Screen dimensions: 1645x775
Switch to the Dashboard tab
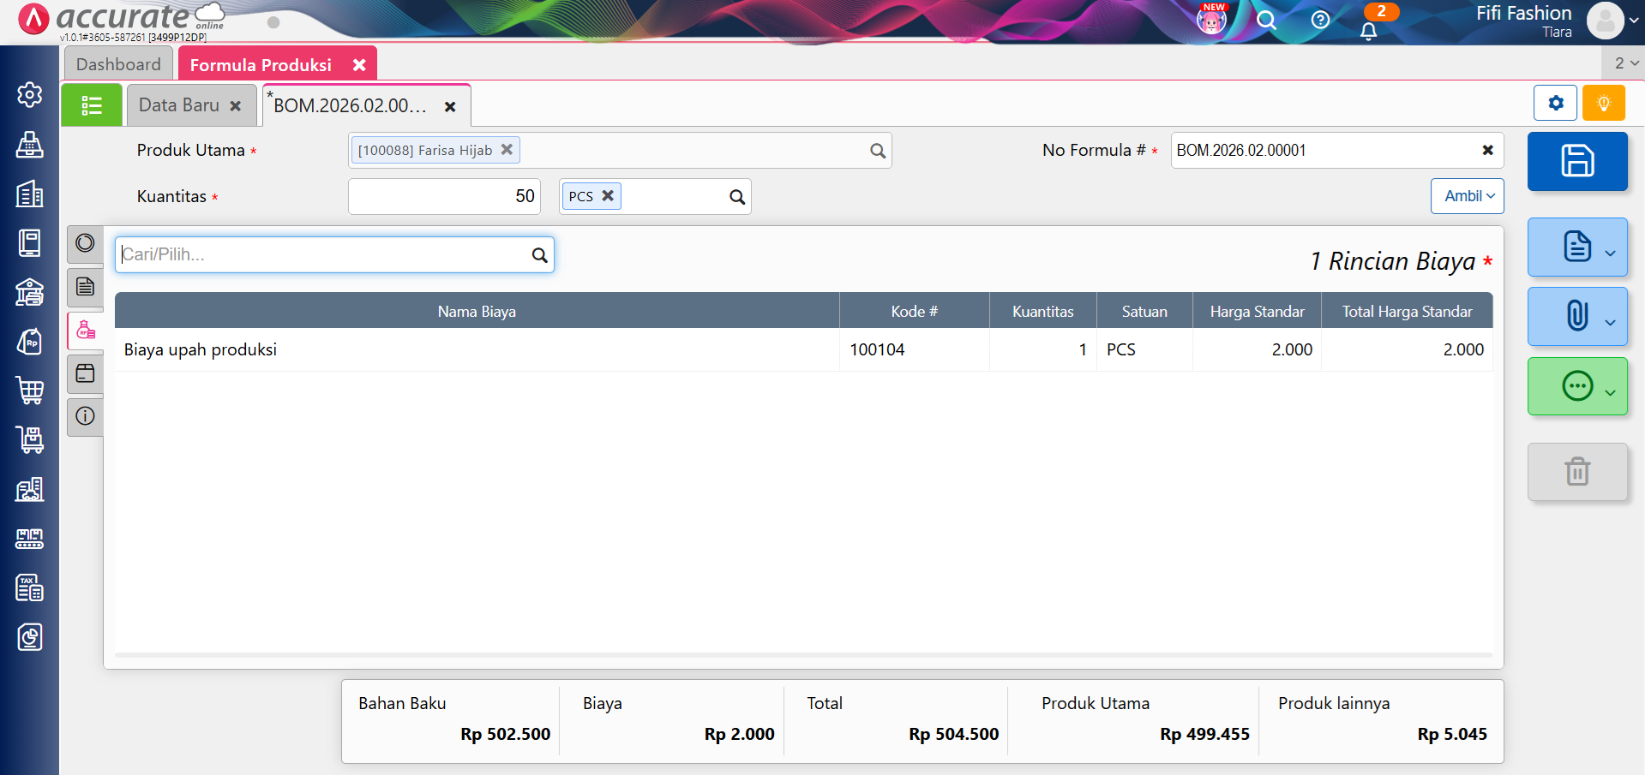click(118, 64)
